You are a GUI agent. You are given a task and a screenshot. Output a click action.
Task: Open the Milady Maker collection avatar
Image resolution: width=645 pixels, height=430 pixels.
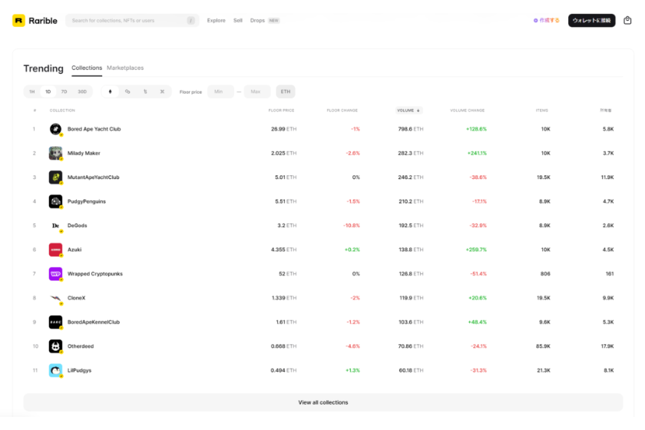click(x=55, y=153)
